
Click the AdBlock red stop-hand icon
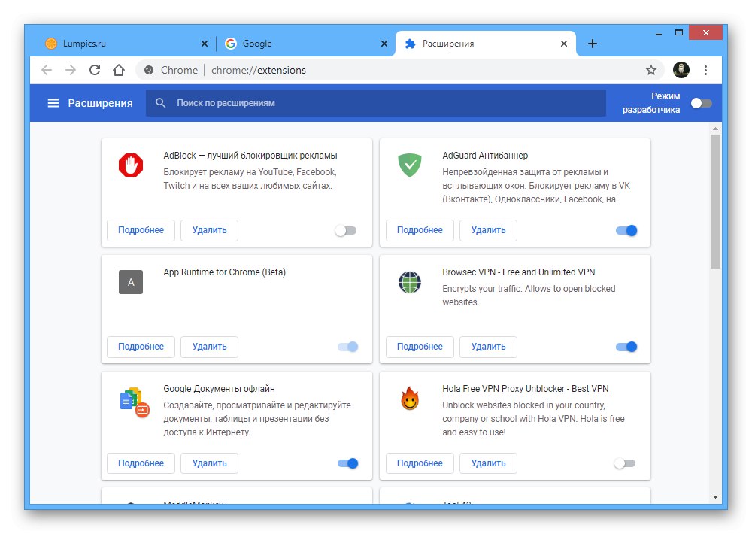pos(131,165)
